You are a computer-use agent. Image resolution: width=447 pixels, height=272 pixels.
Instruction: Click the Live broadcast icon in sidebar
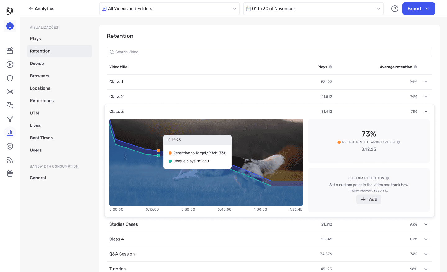coord(10,91)
